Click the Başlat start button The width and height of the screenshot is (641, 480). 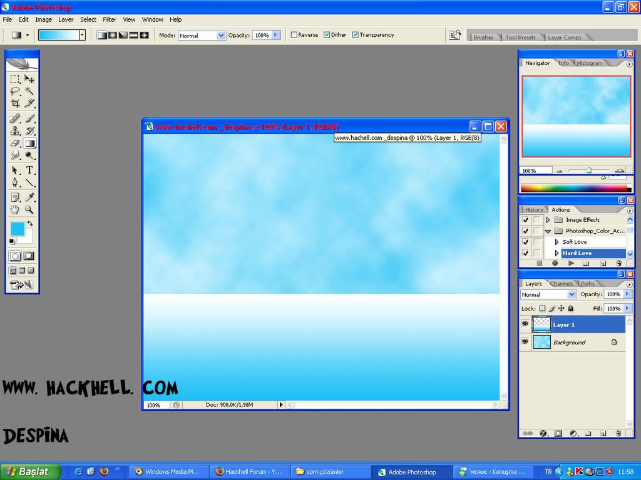pyautogui.click(x=30, y=471)
